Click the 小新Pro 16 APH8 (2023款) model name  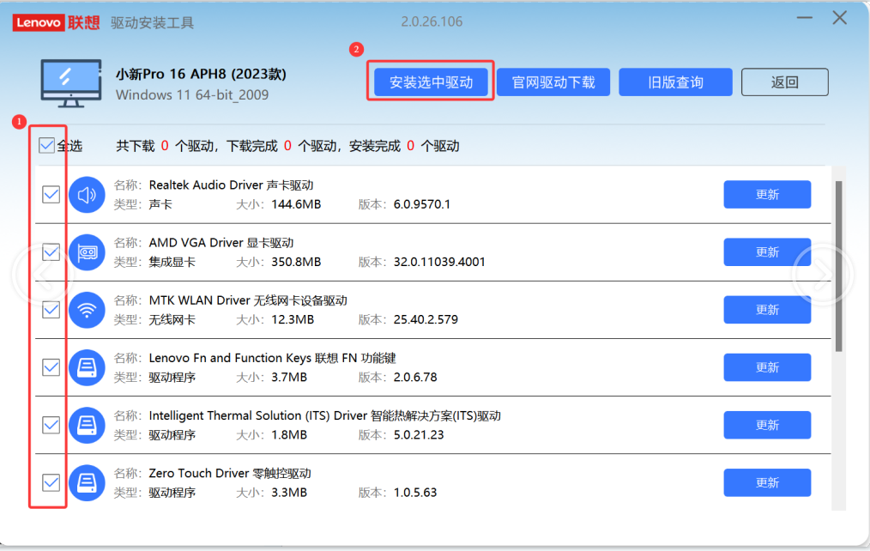click(201, 74)
